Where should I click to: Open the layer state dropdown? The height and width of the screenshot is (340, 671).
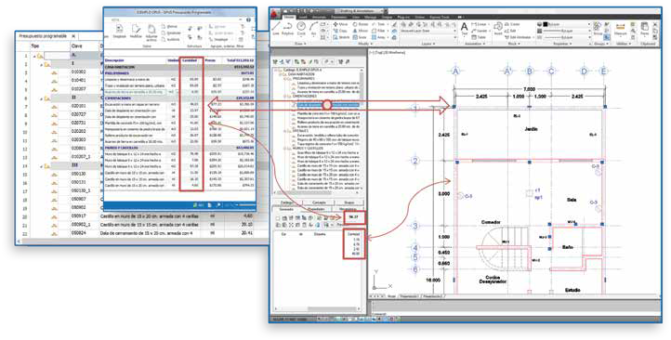tap(428, 31)
